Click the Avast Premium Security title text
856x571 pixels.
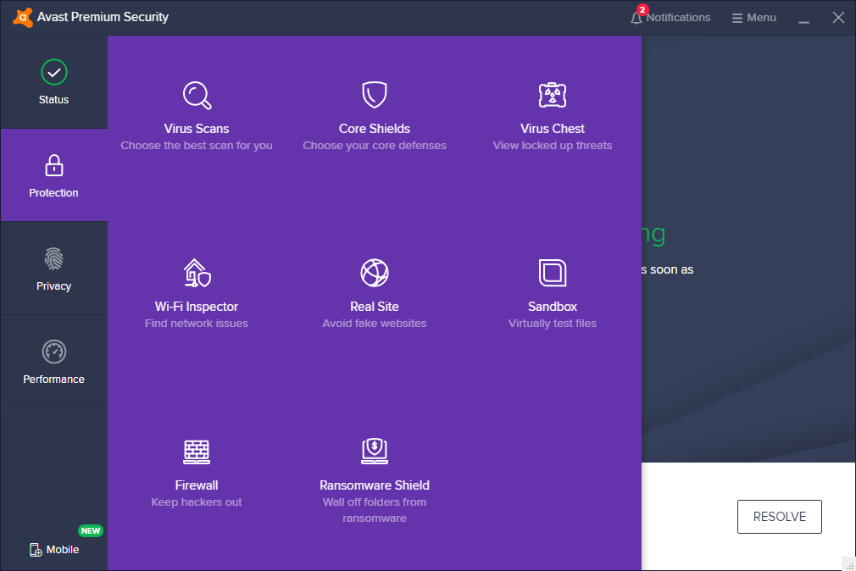(x=103, y=18)
